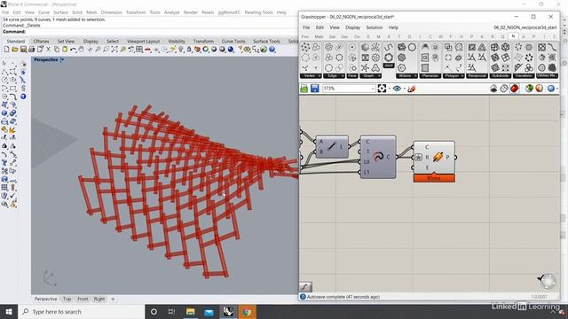
Task: Switch to the Top viewport tab
Action: 67,300
